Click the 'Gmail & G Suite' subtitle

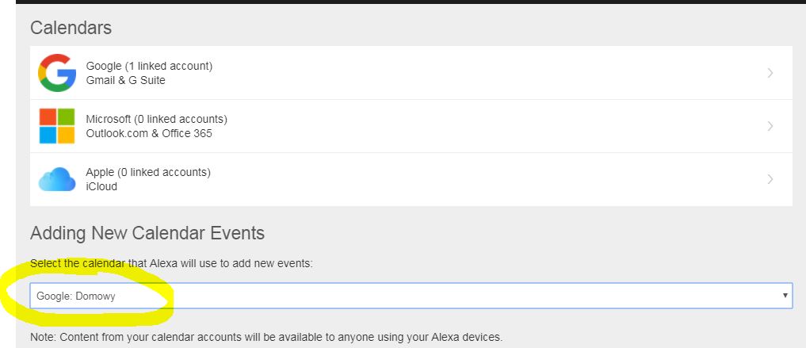point(125,80)
